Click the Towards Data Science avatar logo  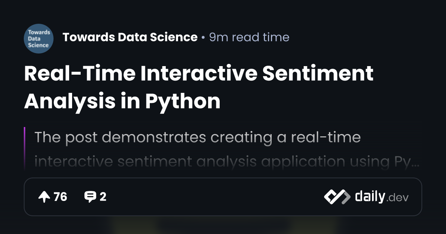39,39
